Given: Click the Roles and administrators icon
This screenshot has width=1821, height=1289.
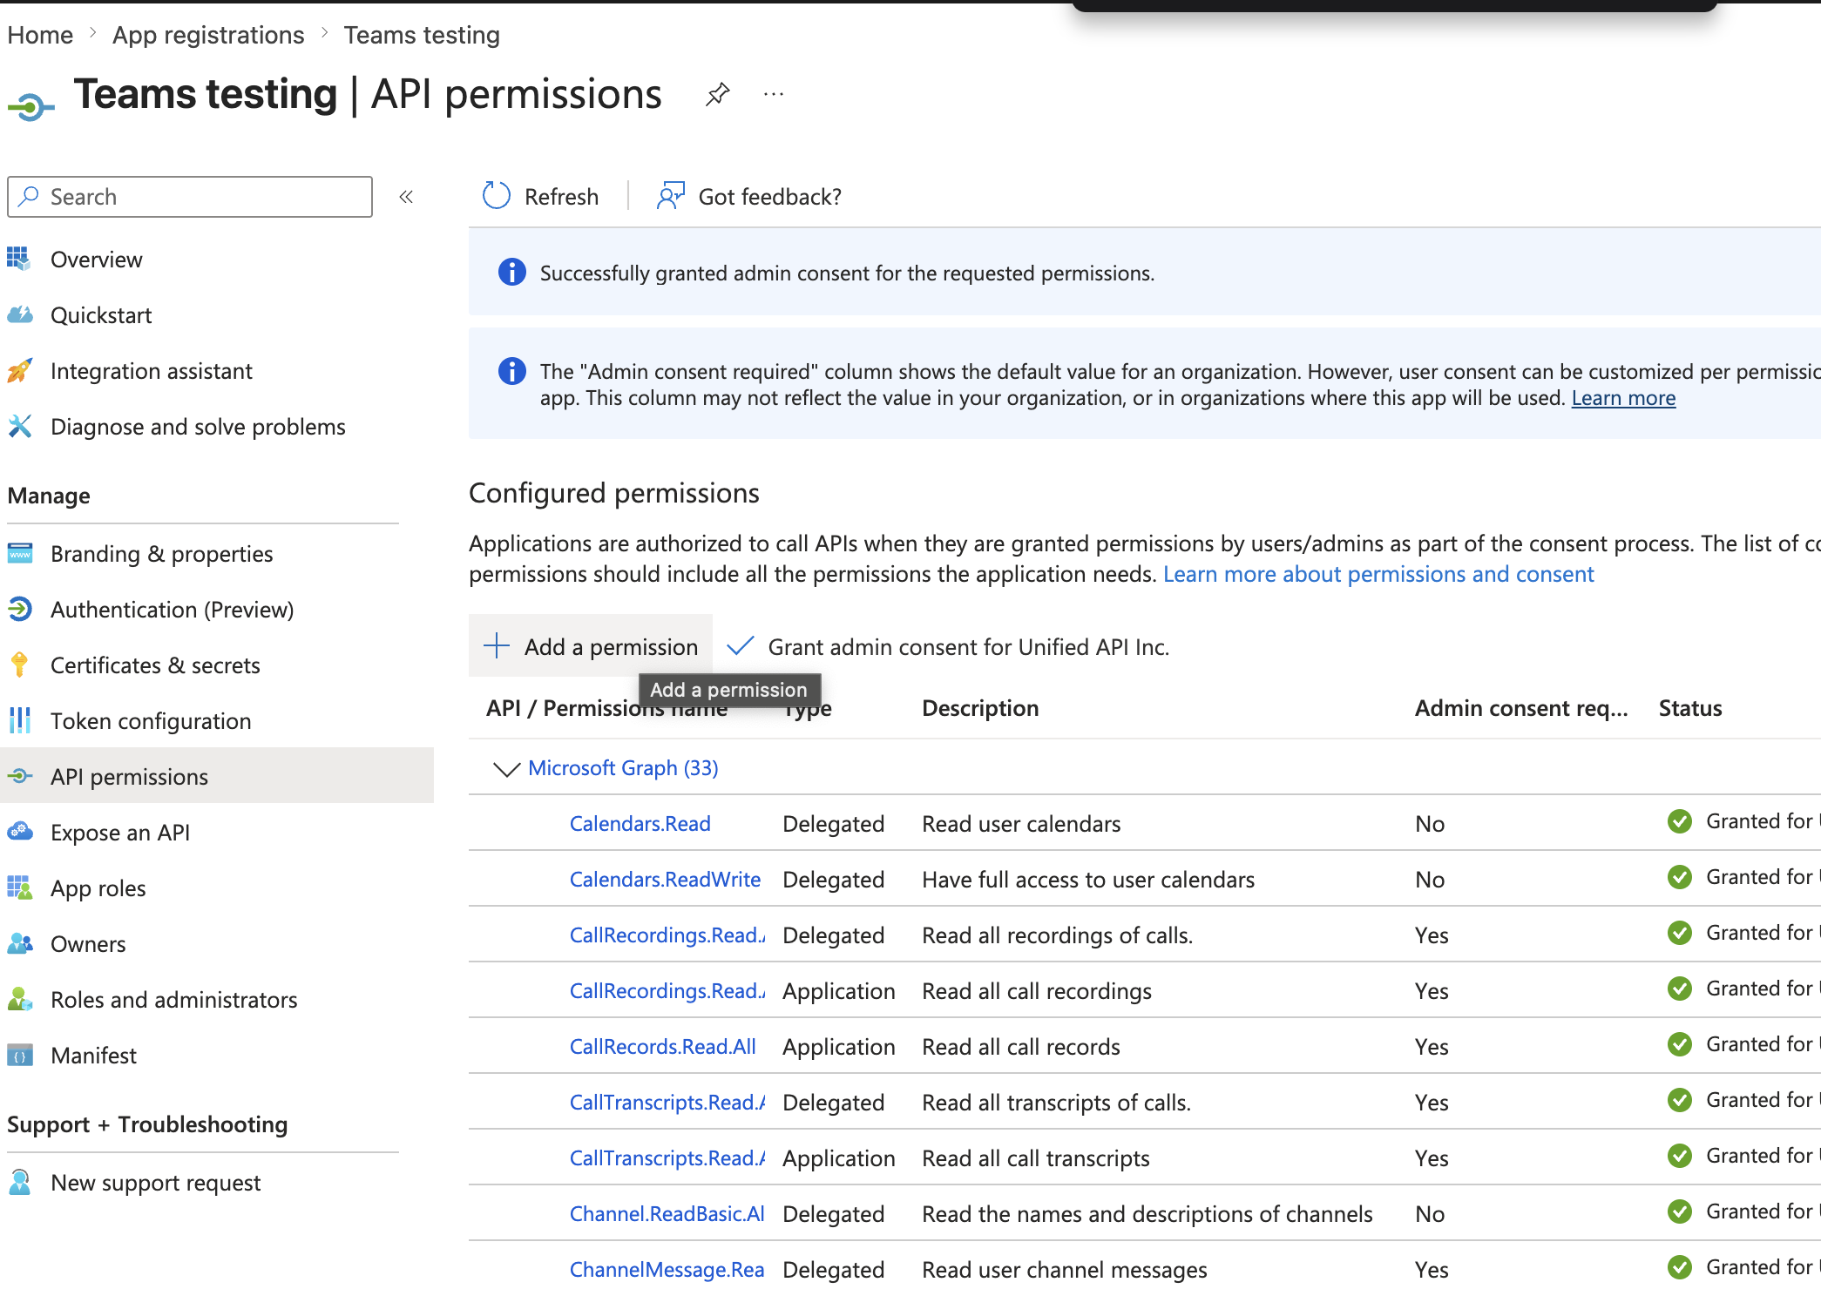Looking at the screenshot, I should (19, 999).
